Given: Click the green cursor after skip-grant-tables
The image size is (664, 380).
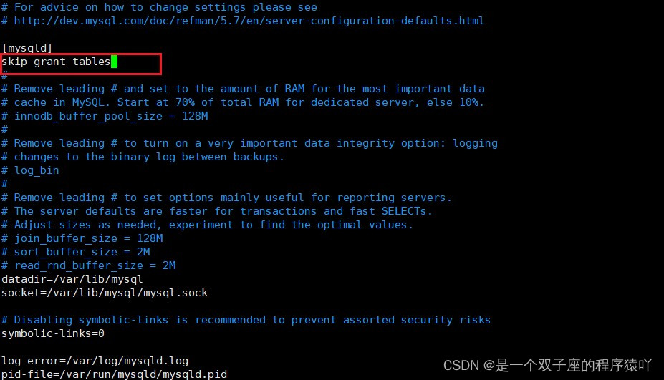Looking at the screenshot, I should coord(114,62).
